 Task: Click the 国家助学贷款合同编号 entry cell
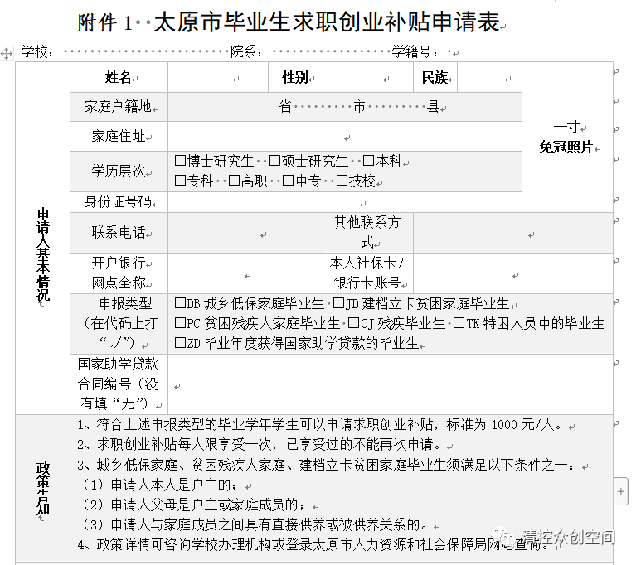(391, 384)
